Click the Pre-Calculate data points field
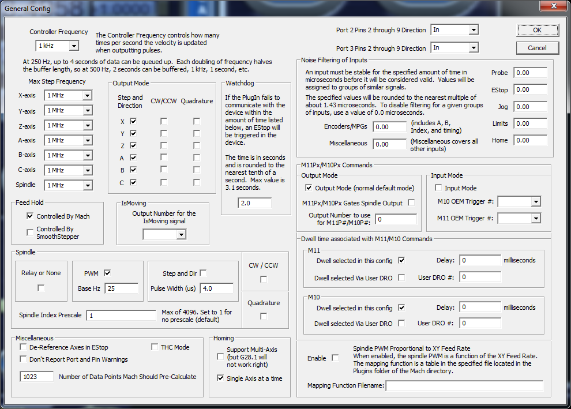The width and height of the screenshot is (571, 409). [x=37, y=377]
